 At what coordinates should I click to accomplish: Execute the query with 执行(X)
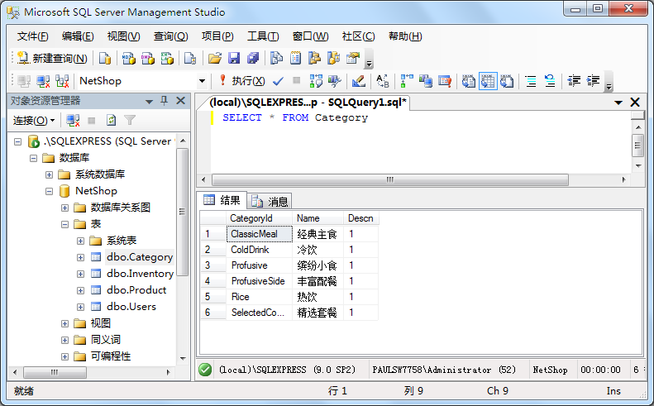tap(242, 81)
